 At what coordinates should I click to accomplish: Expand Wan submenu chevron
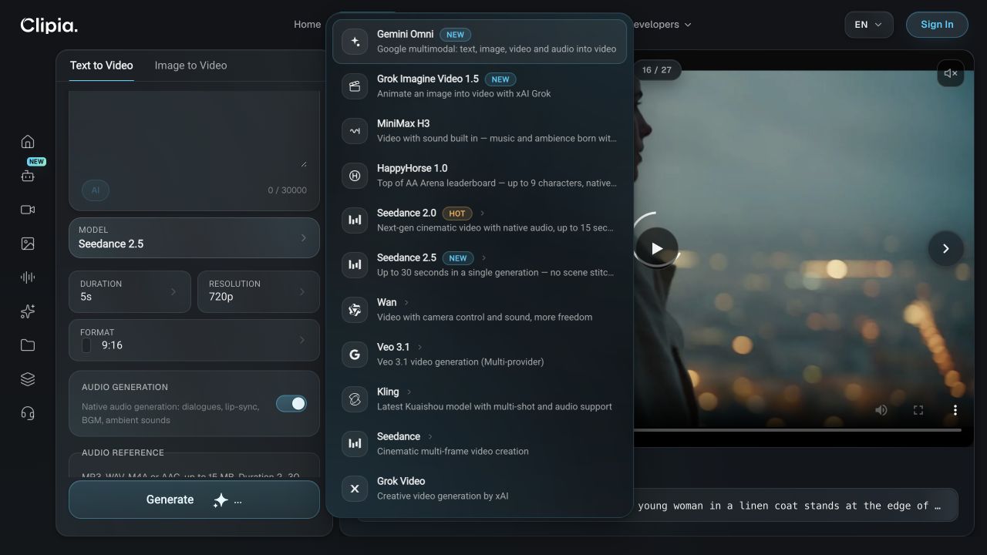(406, 303)
